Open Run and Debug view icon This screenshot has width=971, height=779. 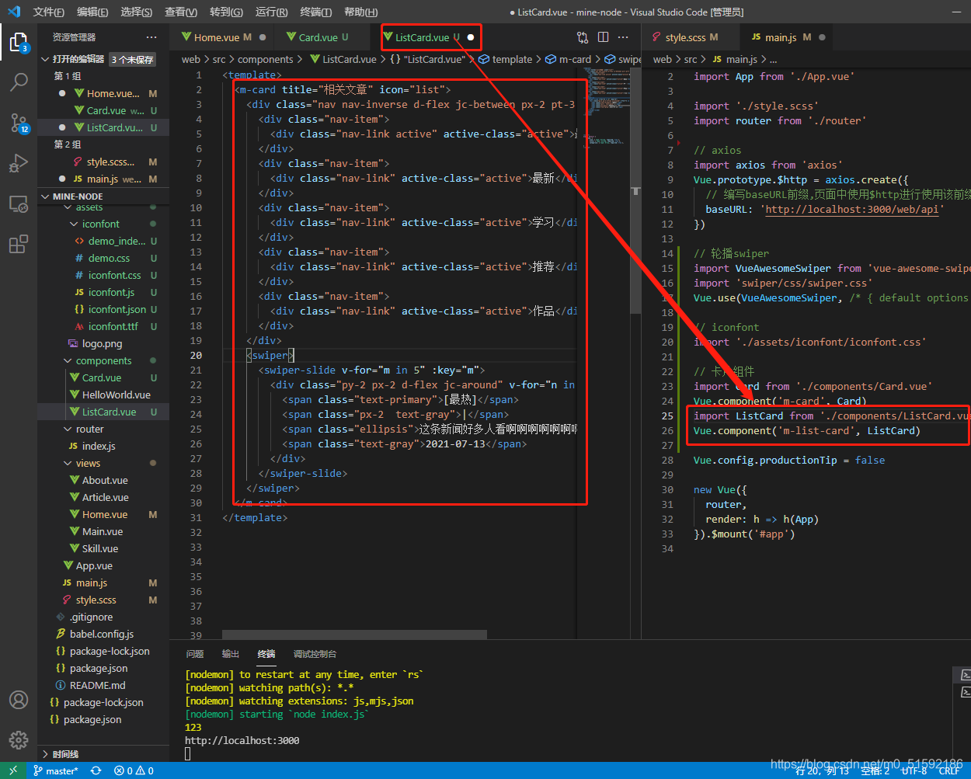19,163
